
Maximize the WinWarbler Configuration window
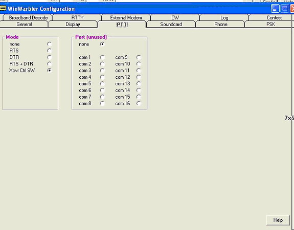(x=285, y=9)
